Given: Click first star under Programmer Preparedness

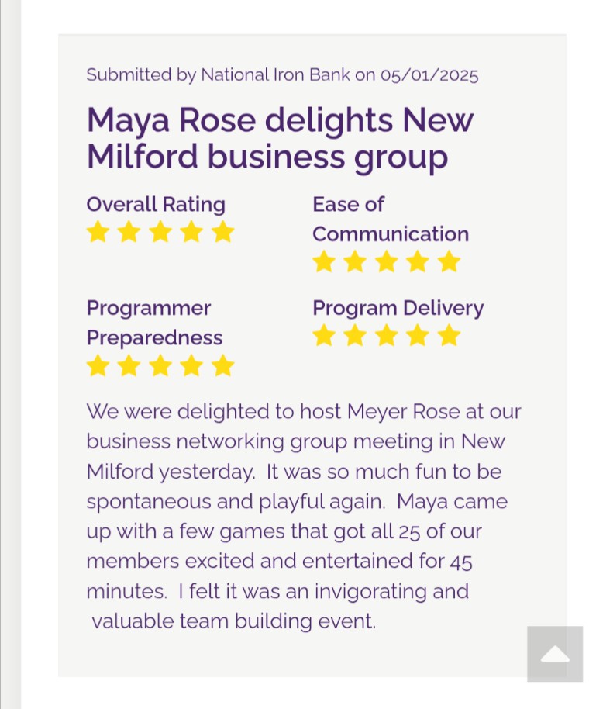Looking at the screenshot, I should click(98, 365).
